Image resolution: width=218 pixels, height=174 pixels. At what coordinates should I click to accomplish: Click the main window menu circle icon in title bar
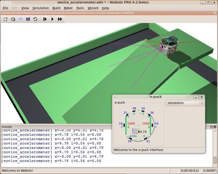(4, 2)
